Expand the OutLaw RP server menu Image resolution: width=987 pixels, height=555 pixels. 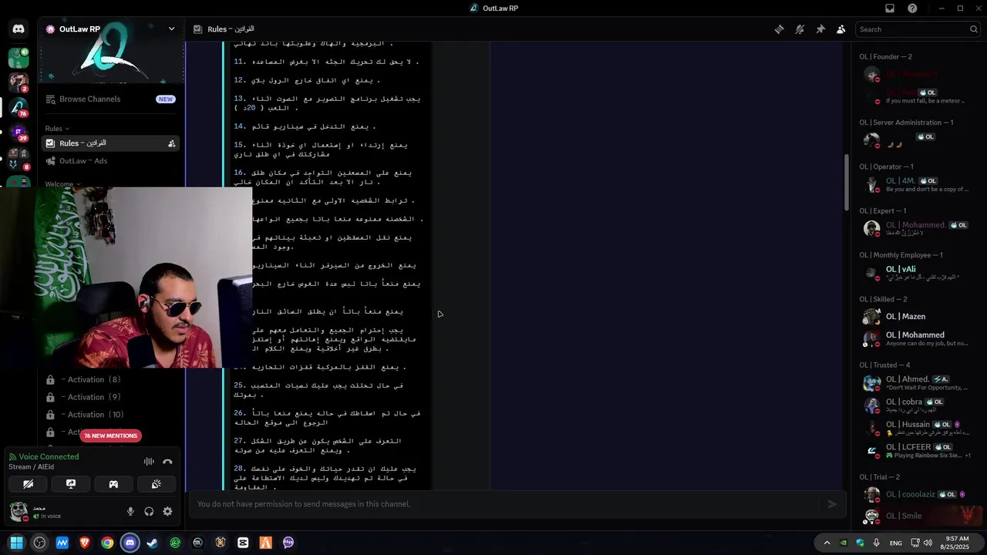(x=171, y=29)
